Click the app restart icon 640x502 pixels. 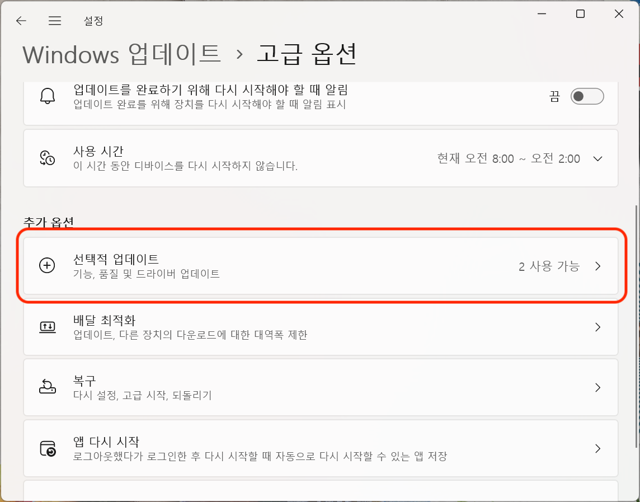(48, 448)
